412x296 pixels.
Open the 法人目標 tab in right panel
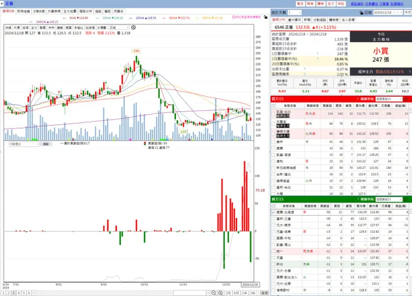[348, 19]
